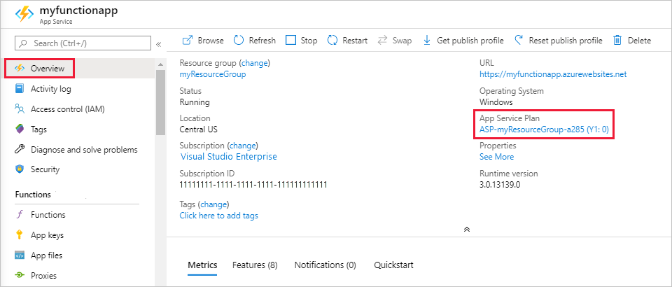Open the myResourceGroup link
This screenshot has height=287, width=672.
213,74
